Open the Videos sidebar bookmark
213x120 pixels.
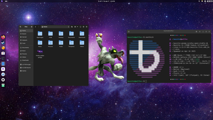tap(26, 57)
